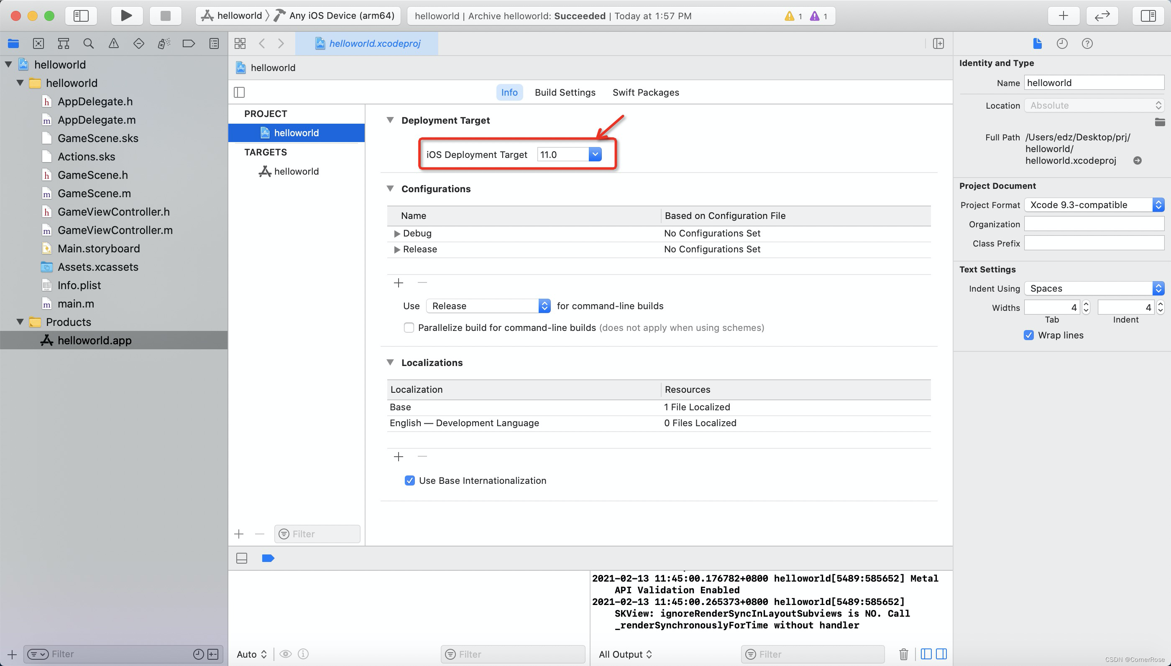Increase Tab width with the stepper
1171x666 pixels.
(1086, 304)
